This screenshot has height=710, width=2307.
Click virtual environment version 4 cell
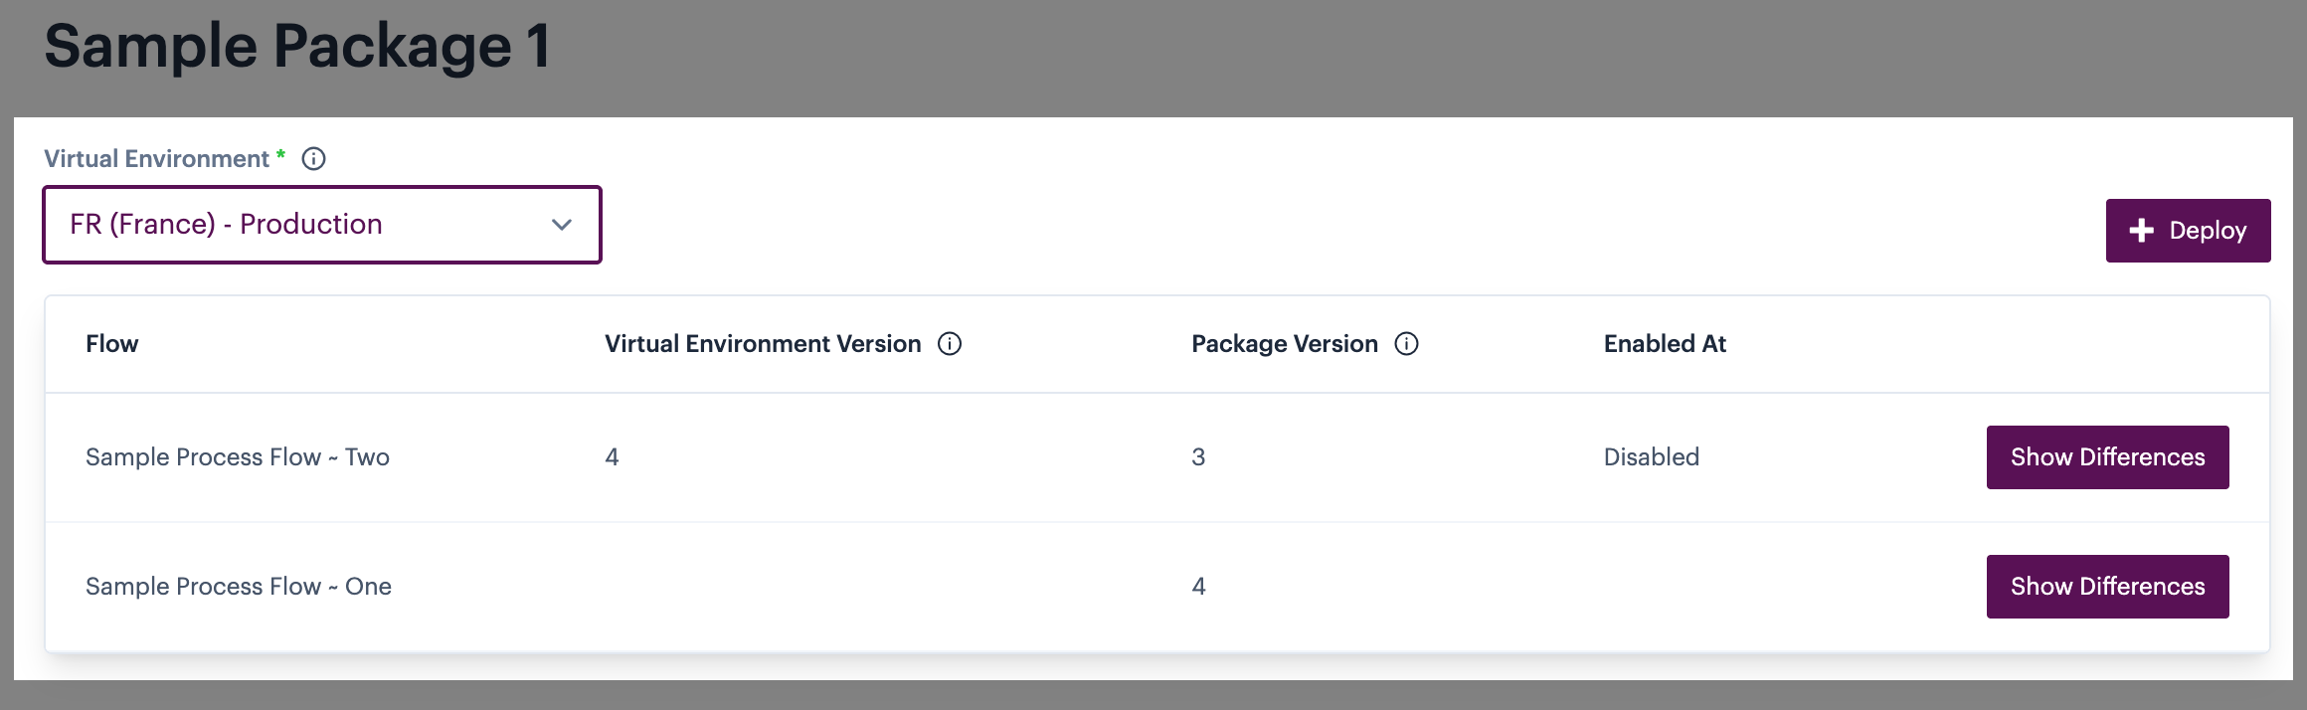(x=612, y=457)
